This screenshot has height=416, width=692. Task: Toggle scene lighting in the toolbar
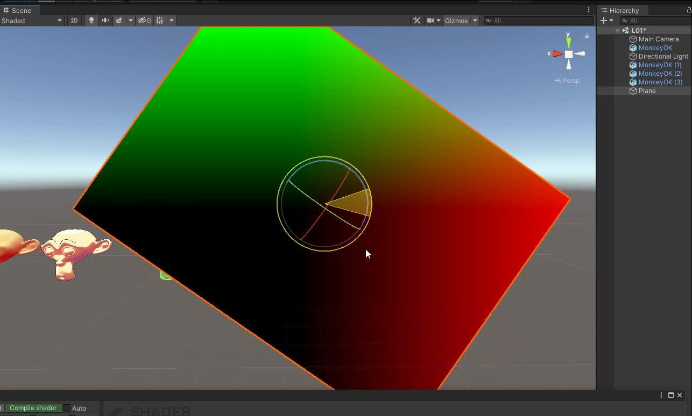(x=91, y=20)
